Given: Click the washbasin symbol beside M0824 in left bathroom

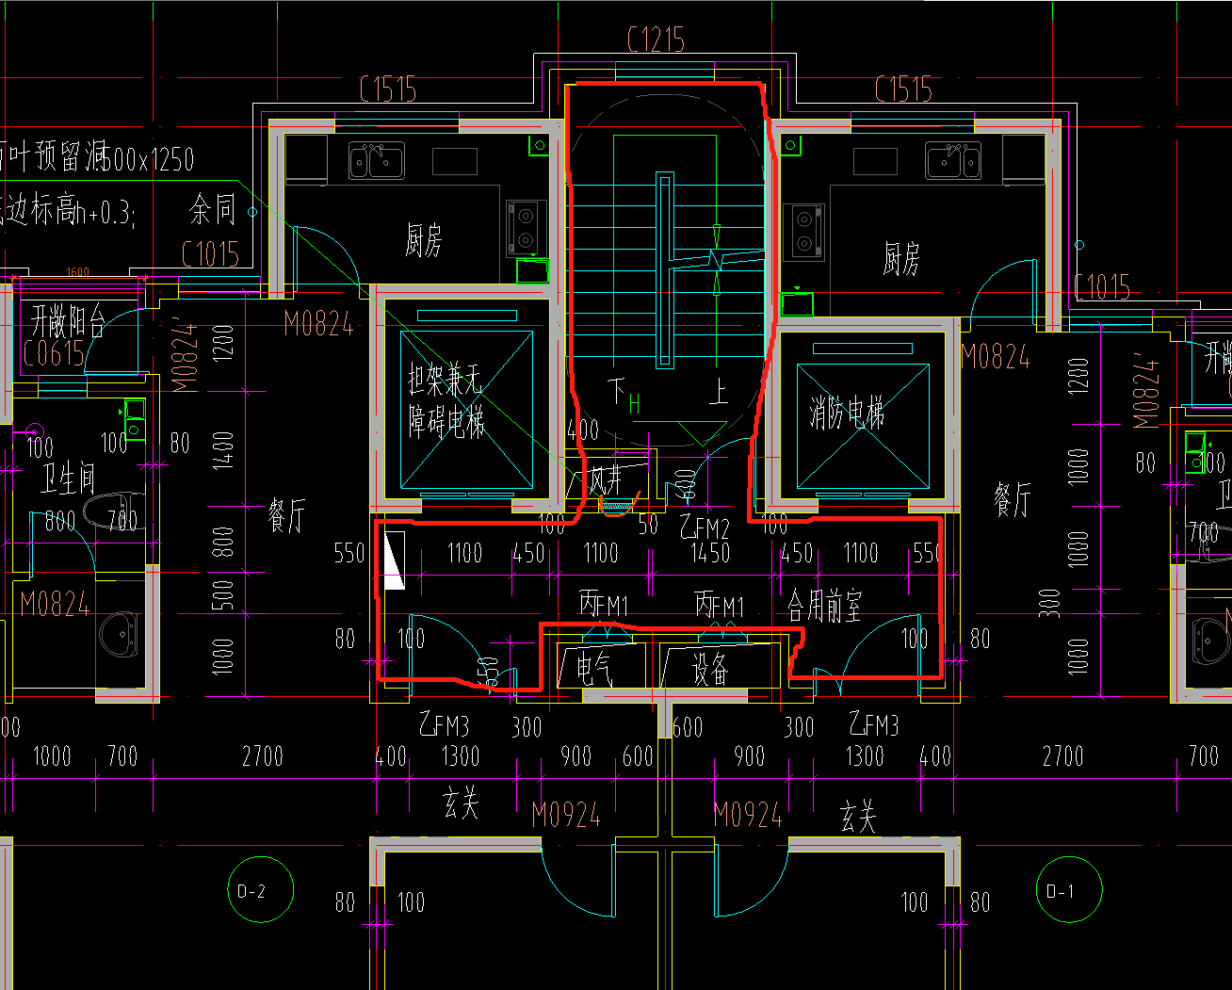Looking at the screenshot, I should tap(120, 633).
